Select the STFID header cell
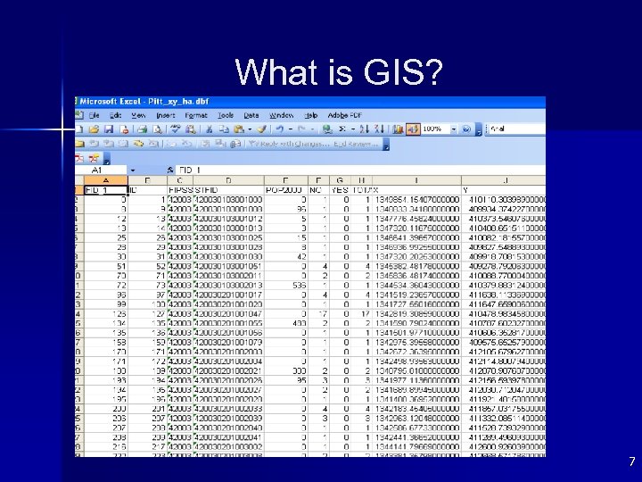642x482 pixels. pos(228,190)
